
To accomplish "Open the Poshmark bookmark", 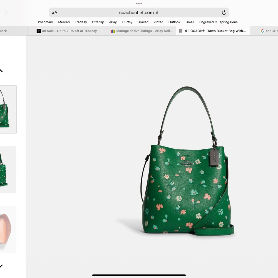I will [x=45, y=22].
